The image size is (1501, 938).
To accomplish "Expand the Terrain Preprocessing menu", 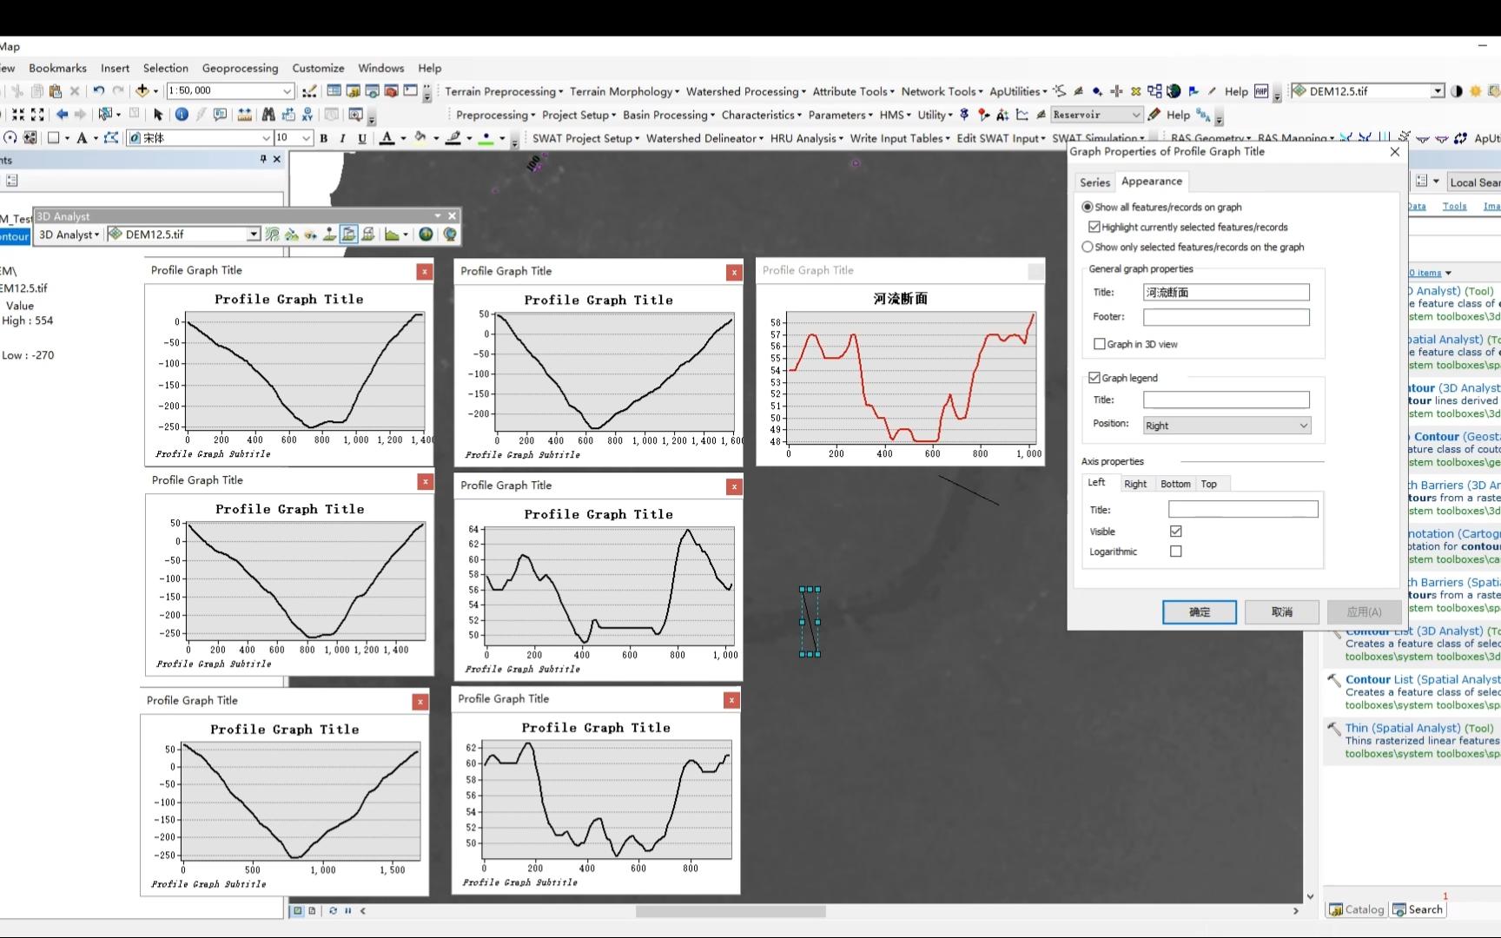I will 504,91.
